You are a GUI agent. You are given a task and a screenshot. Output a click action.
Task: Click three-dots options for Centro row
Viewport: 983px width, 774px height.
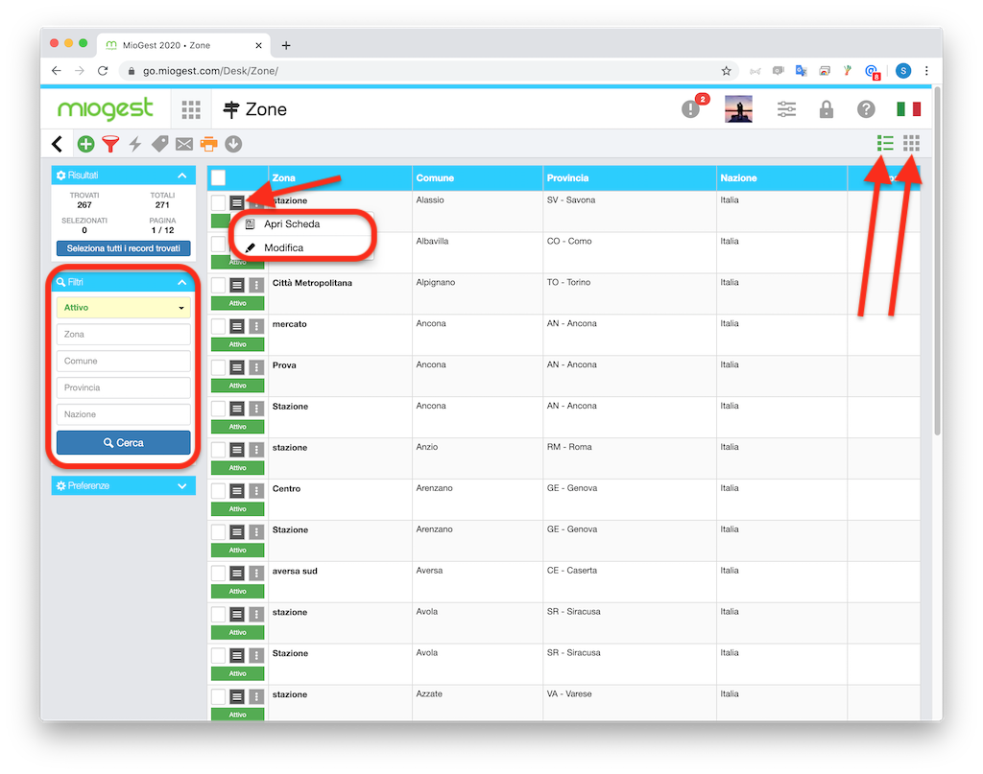click(x=255, y=491)
